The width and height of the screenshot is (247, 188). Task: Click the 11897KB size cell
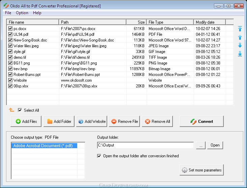point(137,69)
